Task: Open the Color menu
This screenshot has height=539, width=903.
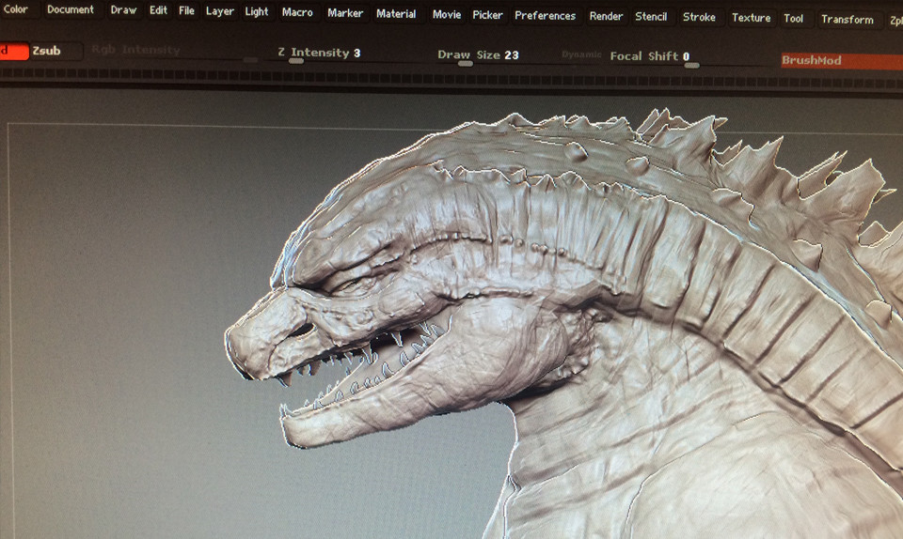Action: point(16,9)
